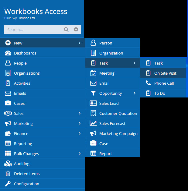Click the Emails envelope icon in sidebar

8,93
